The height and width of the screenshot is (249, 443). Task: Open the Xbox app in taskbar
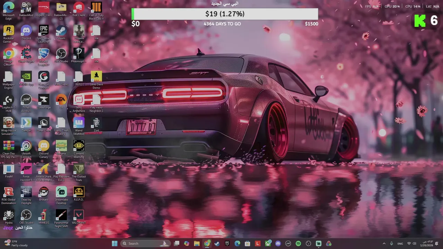268,243
